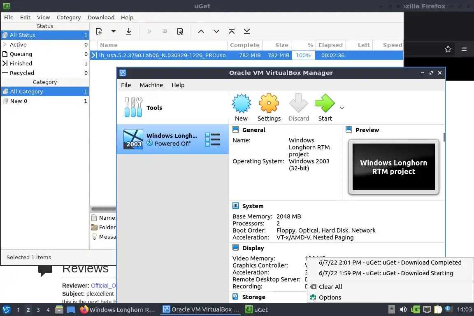Open the taskbar start menu icon

point(6,310)
